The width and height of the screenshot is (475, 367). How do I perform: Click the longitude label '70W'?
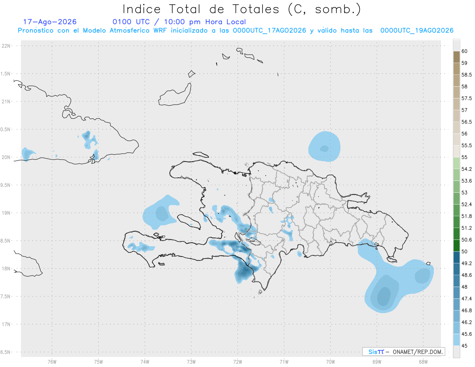click(x=330, y=361)
